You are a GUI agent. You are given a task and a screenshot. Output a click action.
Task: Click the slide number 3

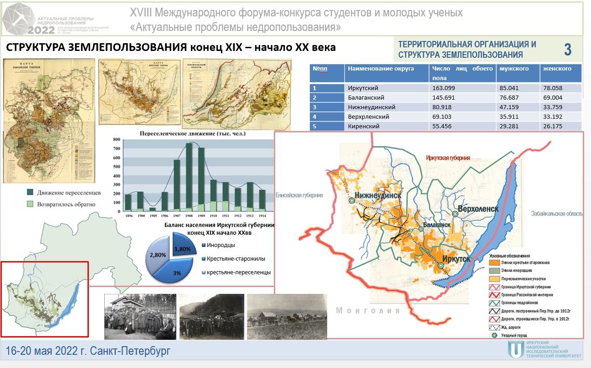pyautogui.click(x=568, y=50)
